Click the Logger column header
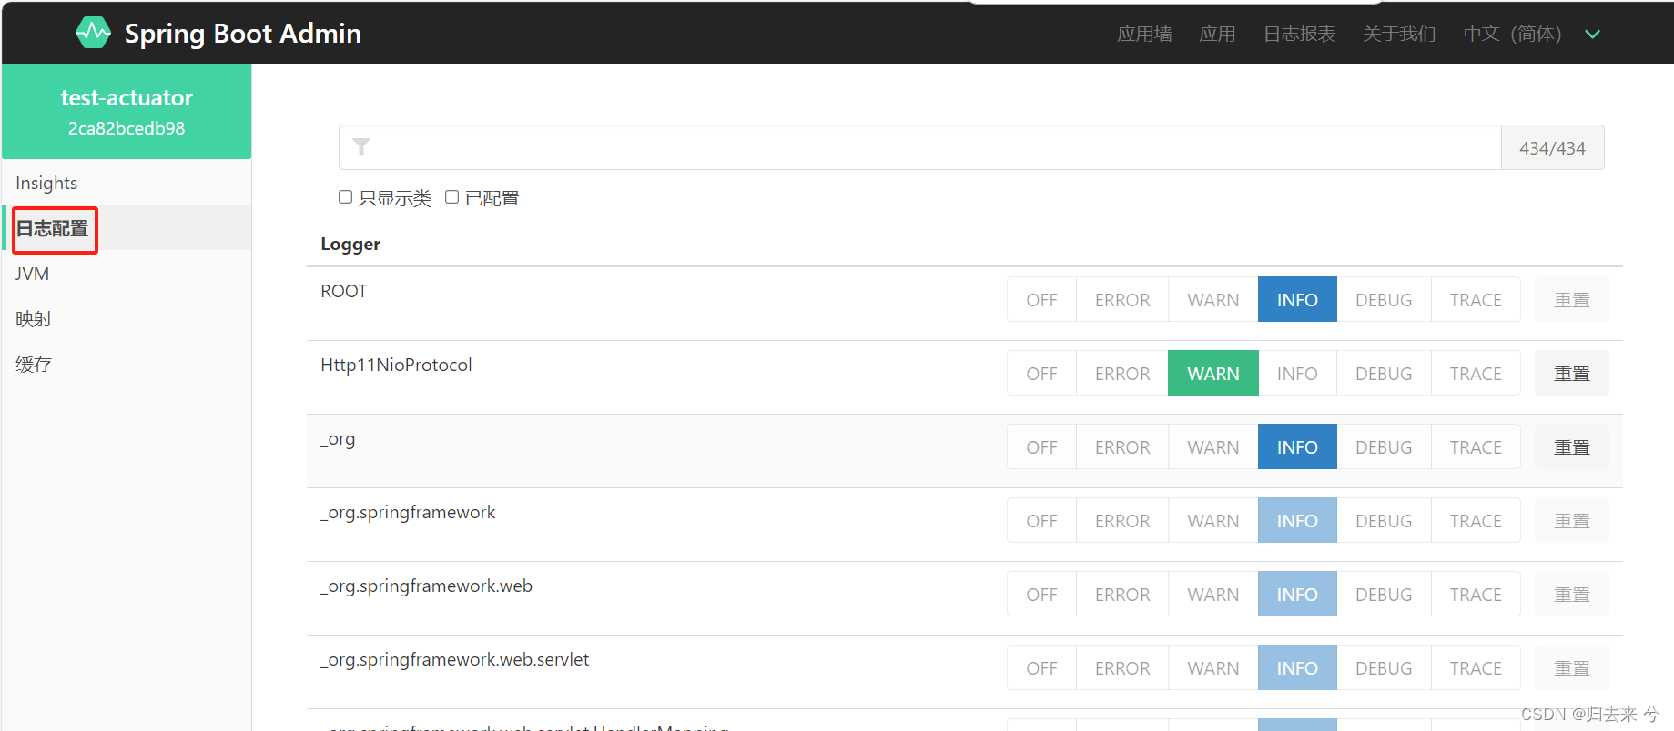 (x=350, y=244)
